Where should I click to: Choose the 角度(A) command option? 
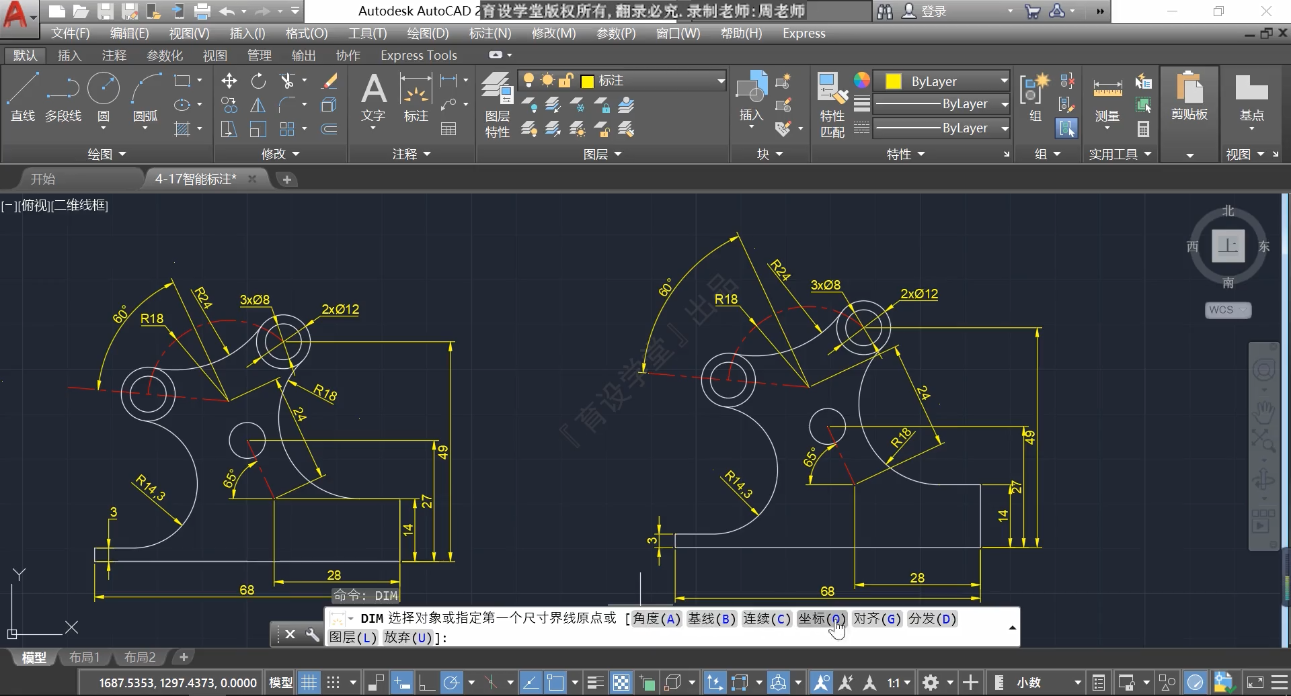[x=657, y=619]
